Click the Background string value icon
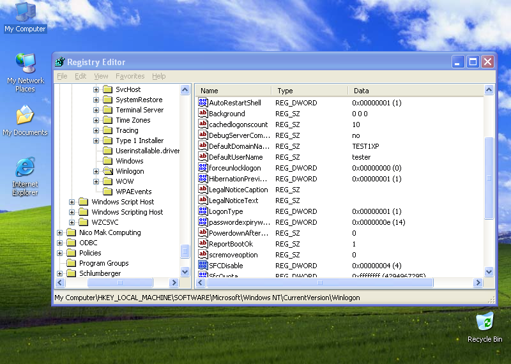This screenshot has width=511, height=364. (x=202, y=114)
